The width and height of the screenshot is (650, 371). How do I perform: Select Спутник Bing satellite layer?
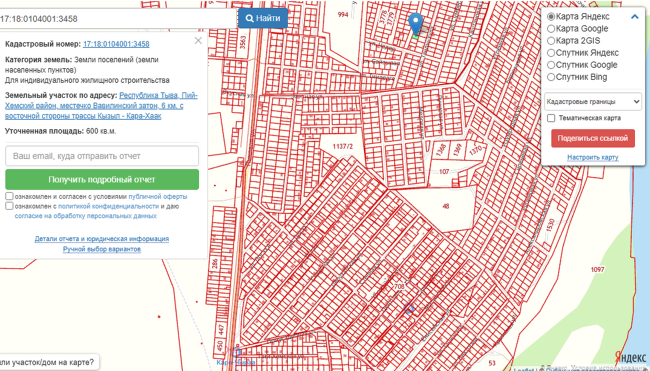click(x=551, y=77)
